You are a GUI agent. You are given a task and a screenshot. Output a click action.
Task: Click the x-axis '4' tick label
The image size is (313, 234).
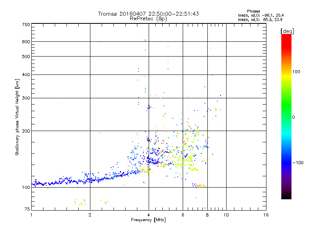click(149, 215)
